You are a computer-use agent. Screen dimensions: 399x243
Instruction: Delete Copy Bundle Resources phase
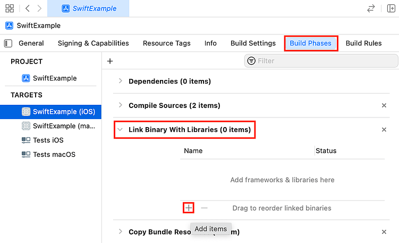[x=384, y=232]
